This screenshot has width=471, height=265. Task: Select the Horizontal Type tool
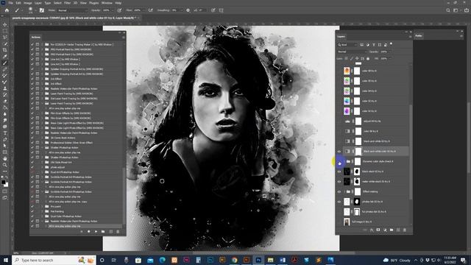[x=5, y=133]
